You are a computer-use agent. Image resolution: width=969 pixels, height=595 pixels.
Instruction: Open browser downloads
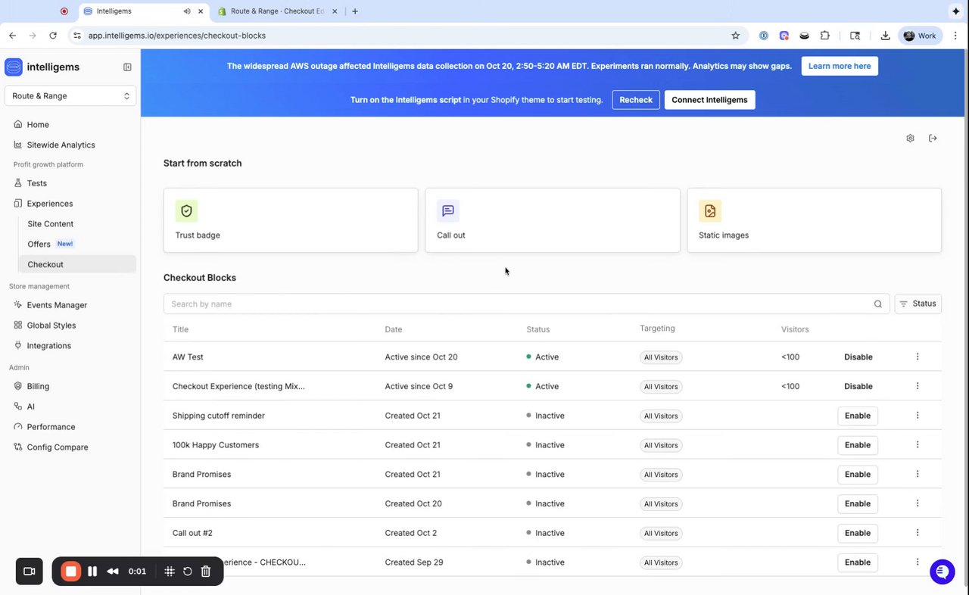pos(885,36)
